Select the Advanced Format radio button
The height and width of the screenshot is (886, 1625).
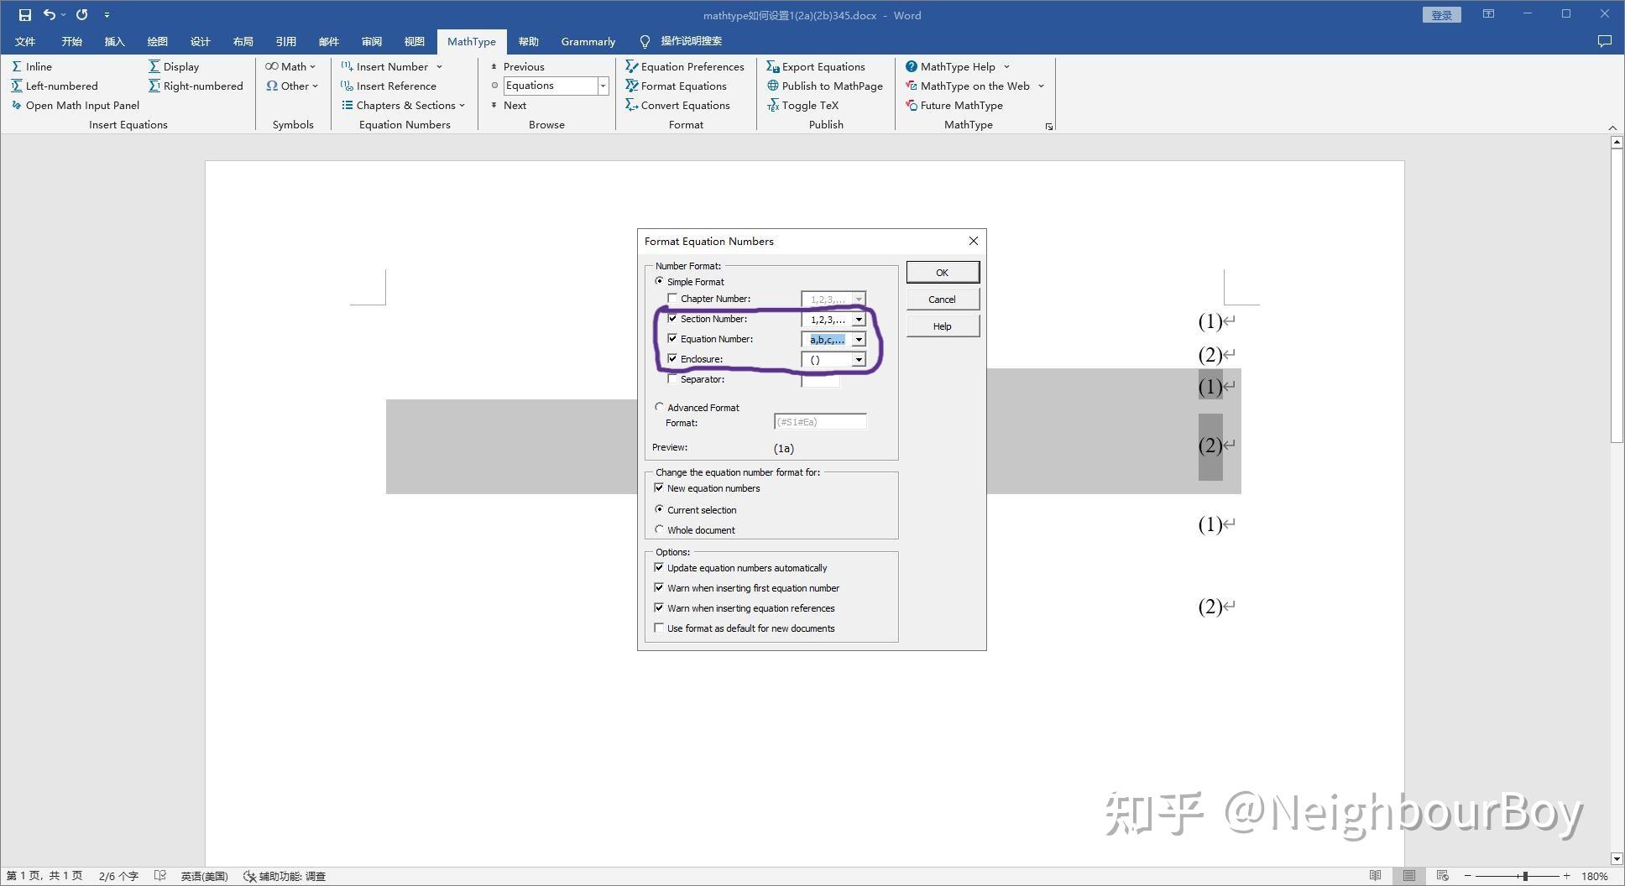[660, 406]
